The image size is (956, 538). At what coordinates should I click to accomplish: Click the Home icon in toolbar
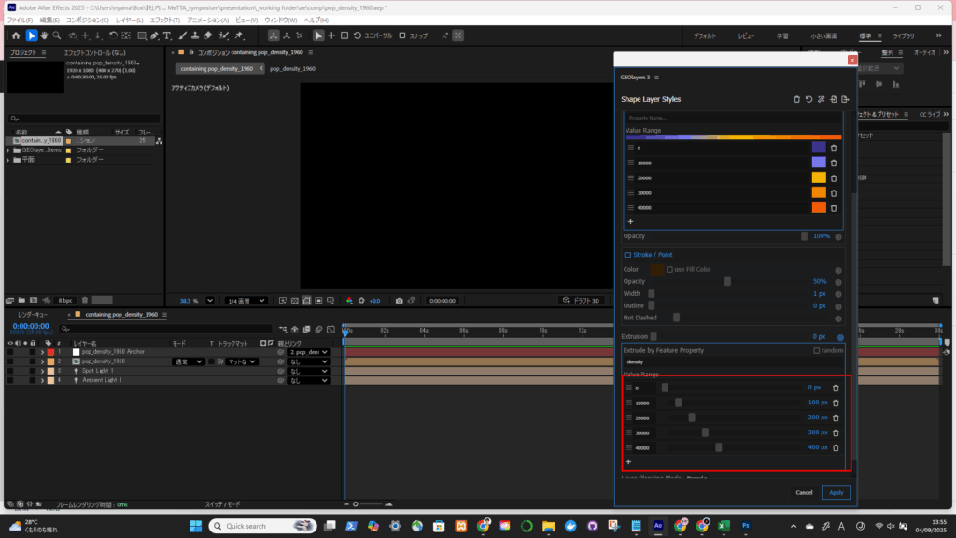point(16,35)
